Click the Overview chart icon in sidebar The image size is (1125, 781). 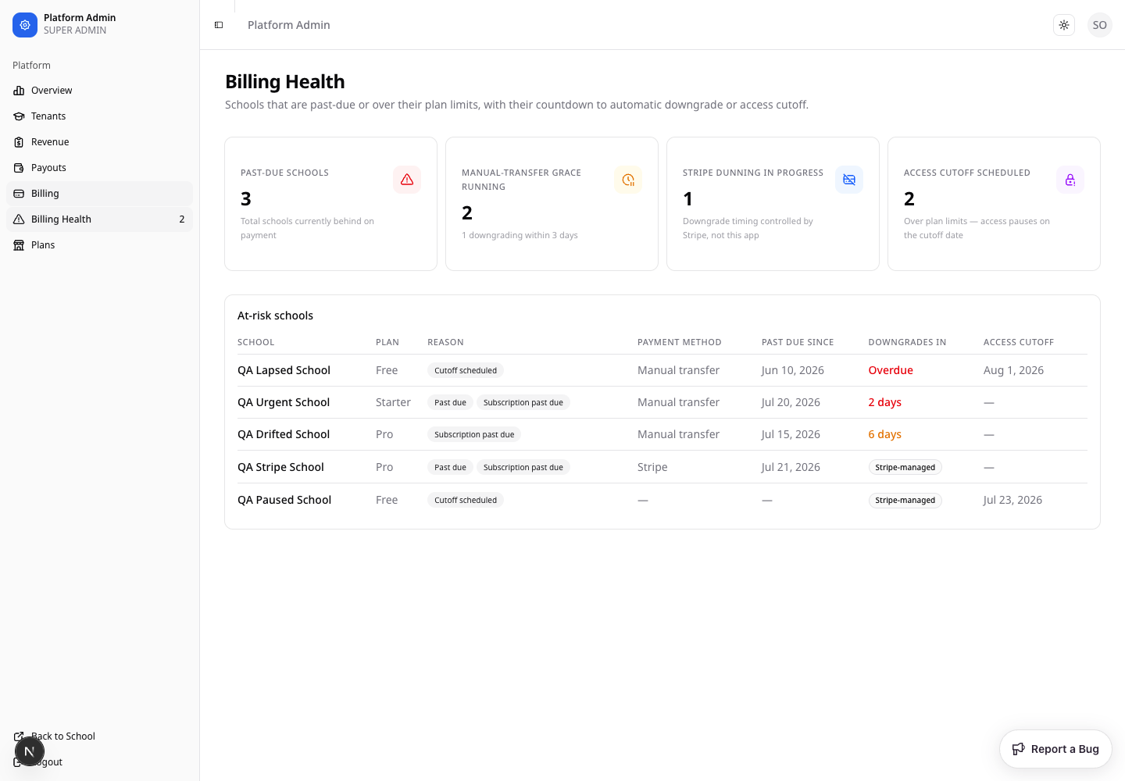19,91
